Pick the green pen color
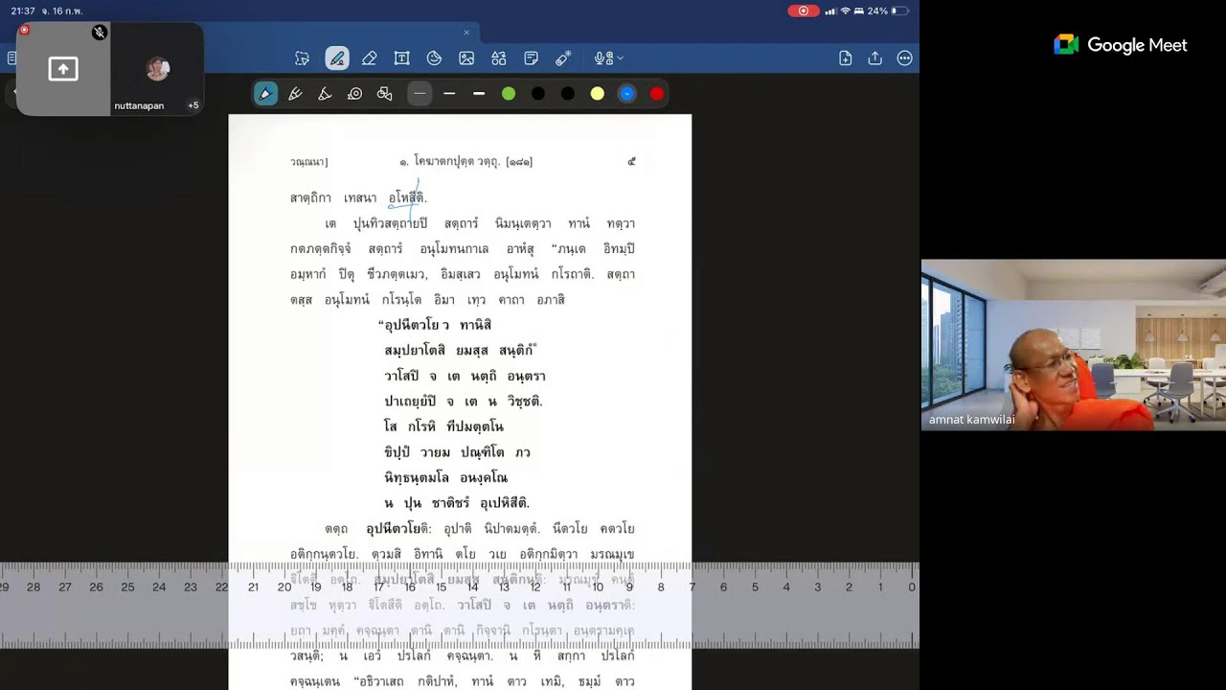Screen dimensions: 1226x690 (x=509, y=94)
